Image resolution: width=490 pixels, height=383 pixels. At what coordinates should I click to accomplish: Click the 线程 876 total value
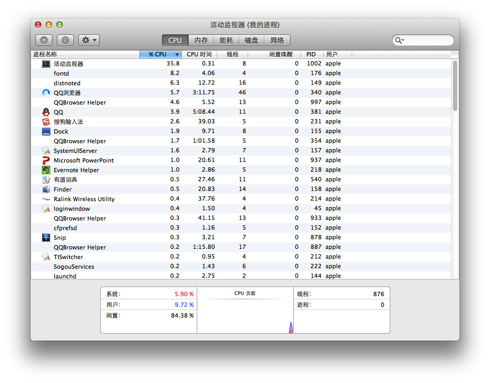click(378, 294)
